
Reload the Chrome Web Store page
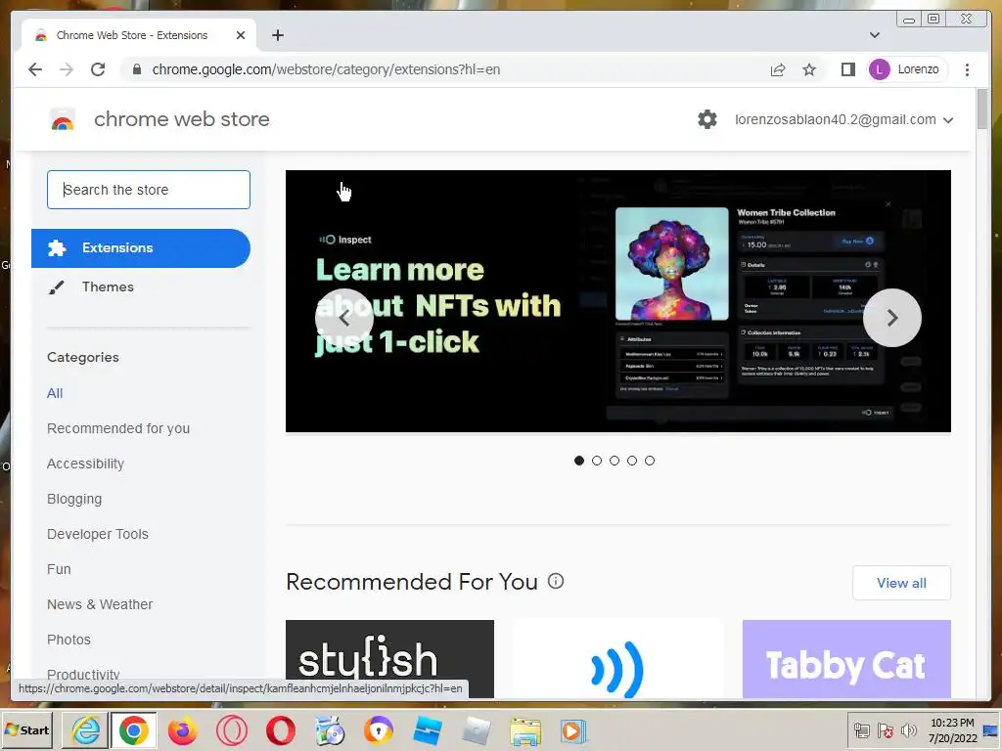[x=98, y=69]
